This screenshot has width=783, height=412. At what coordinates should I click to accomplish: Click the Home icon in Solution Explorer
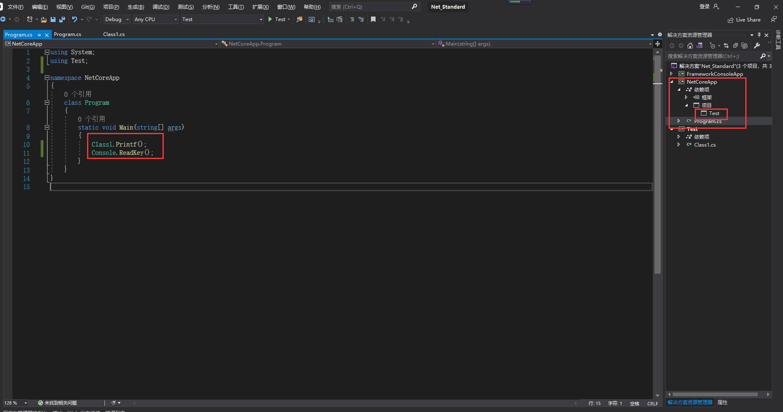[690, 46]
